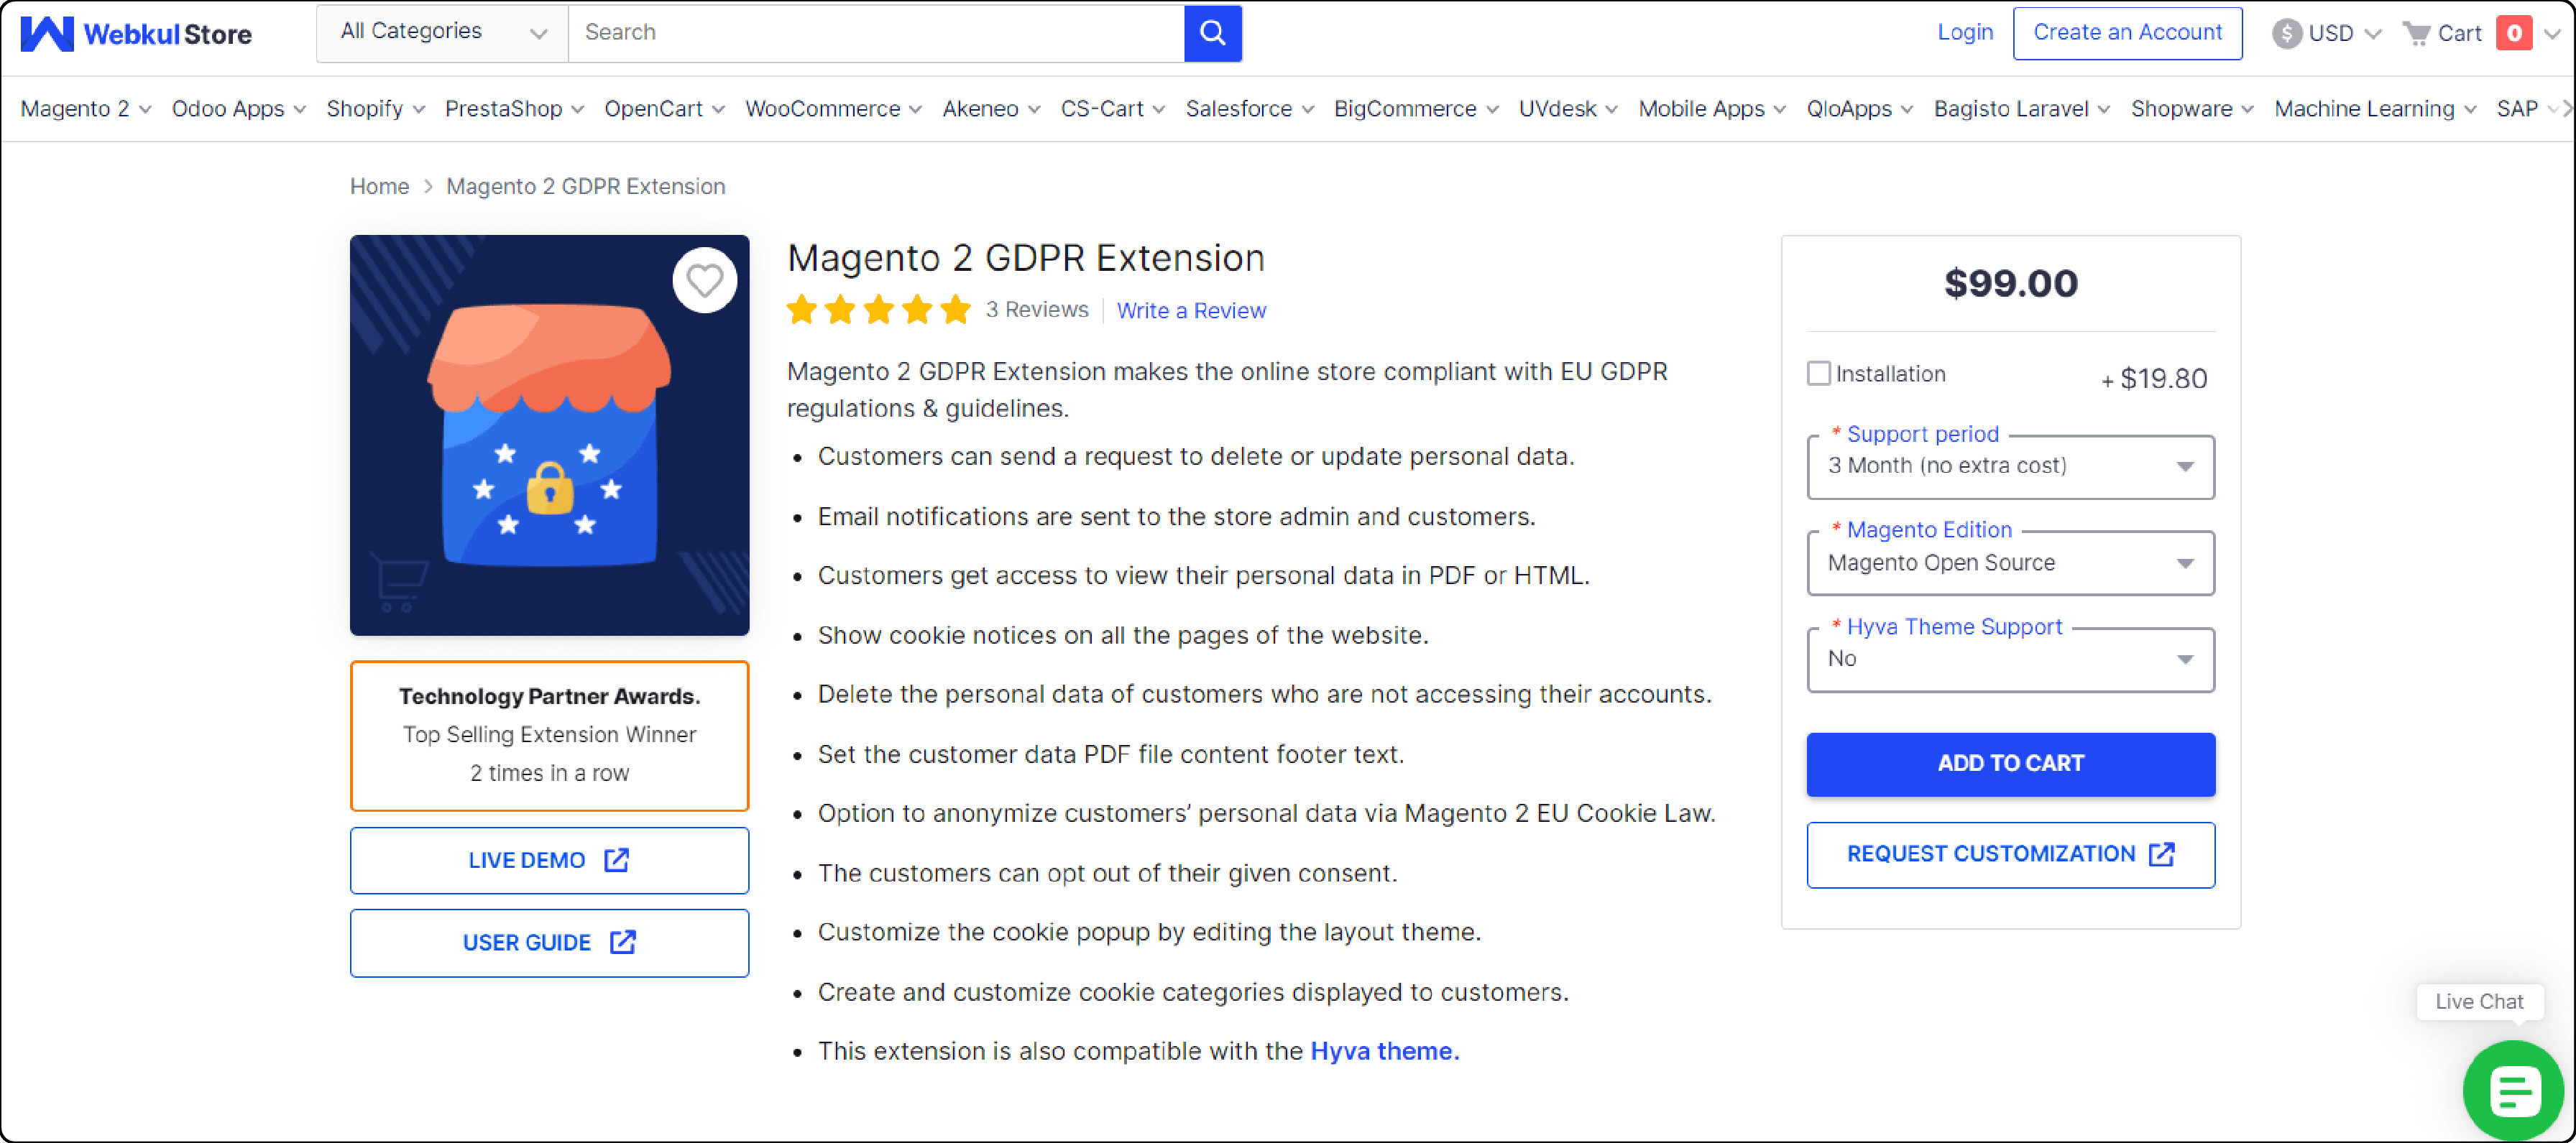Click ADD TO CART button
This screenshot has height=1143, width=2576.
click(2011, 762)
